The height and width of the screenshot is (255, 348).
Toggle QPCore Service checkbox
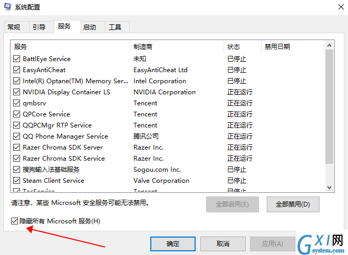click(17, 114)
